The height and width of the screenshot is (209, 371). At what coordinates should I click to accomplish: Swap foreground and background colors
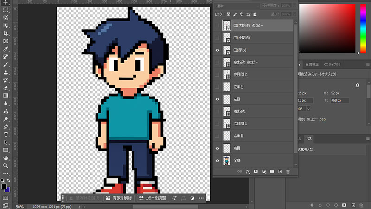pyautogui.click(x=8, y=181)
